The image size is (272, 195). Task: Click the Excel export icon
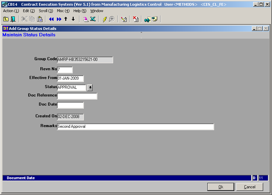pos(93,19)
